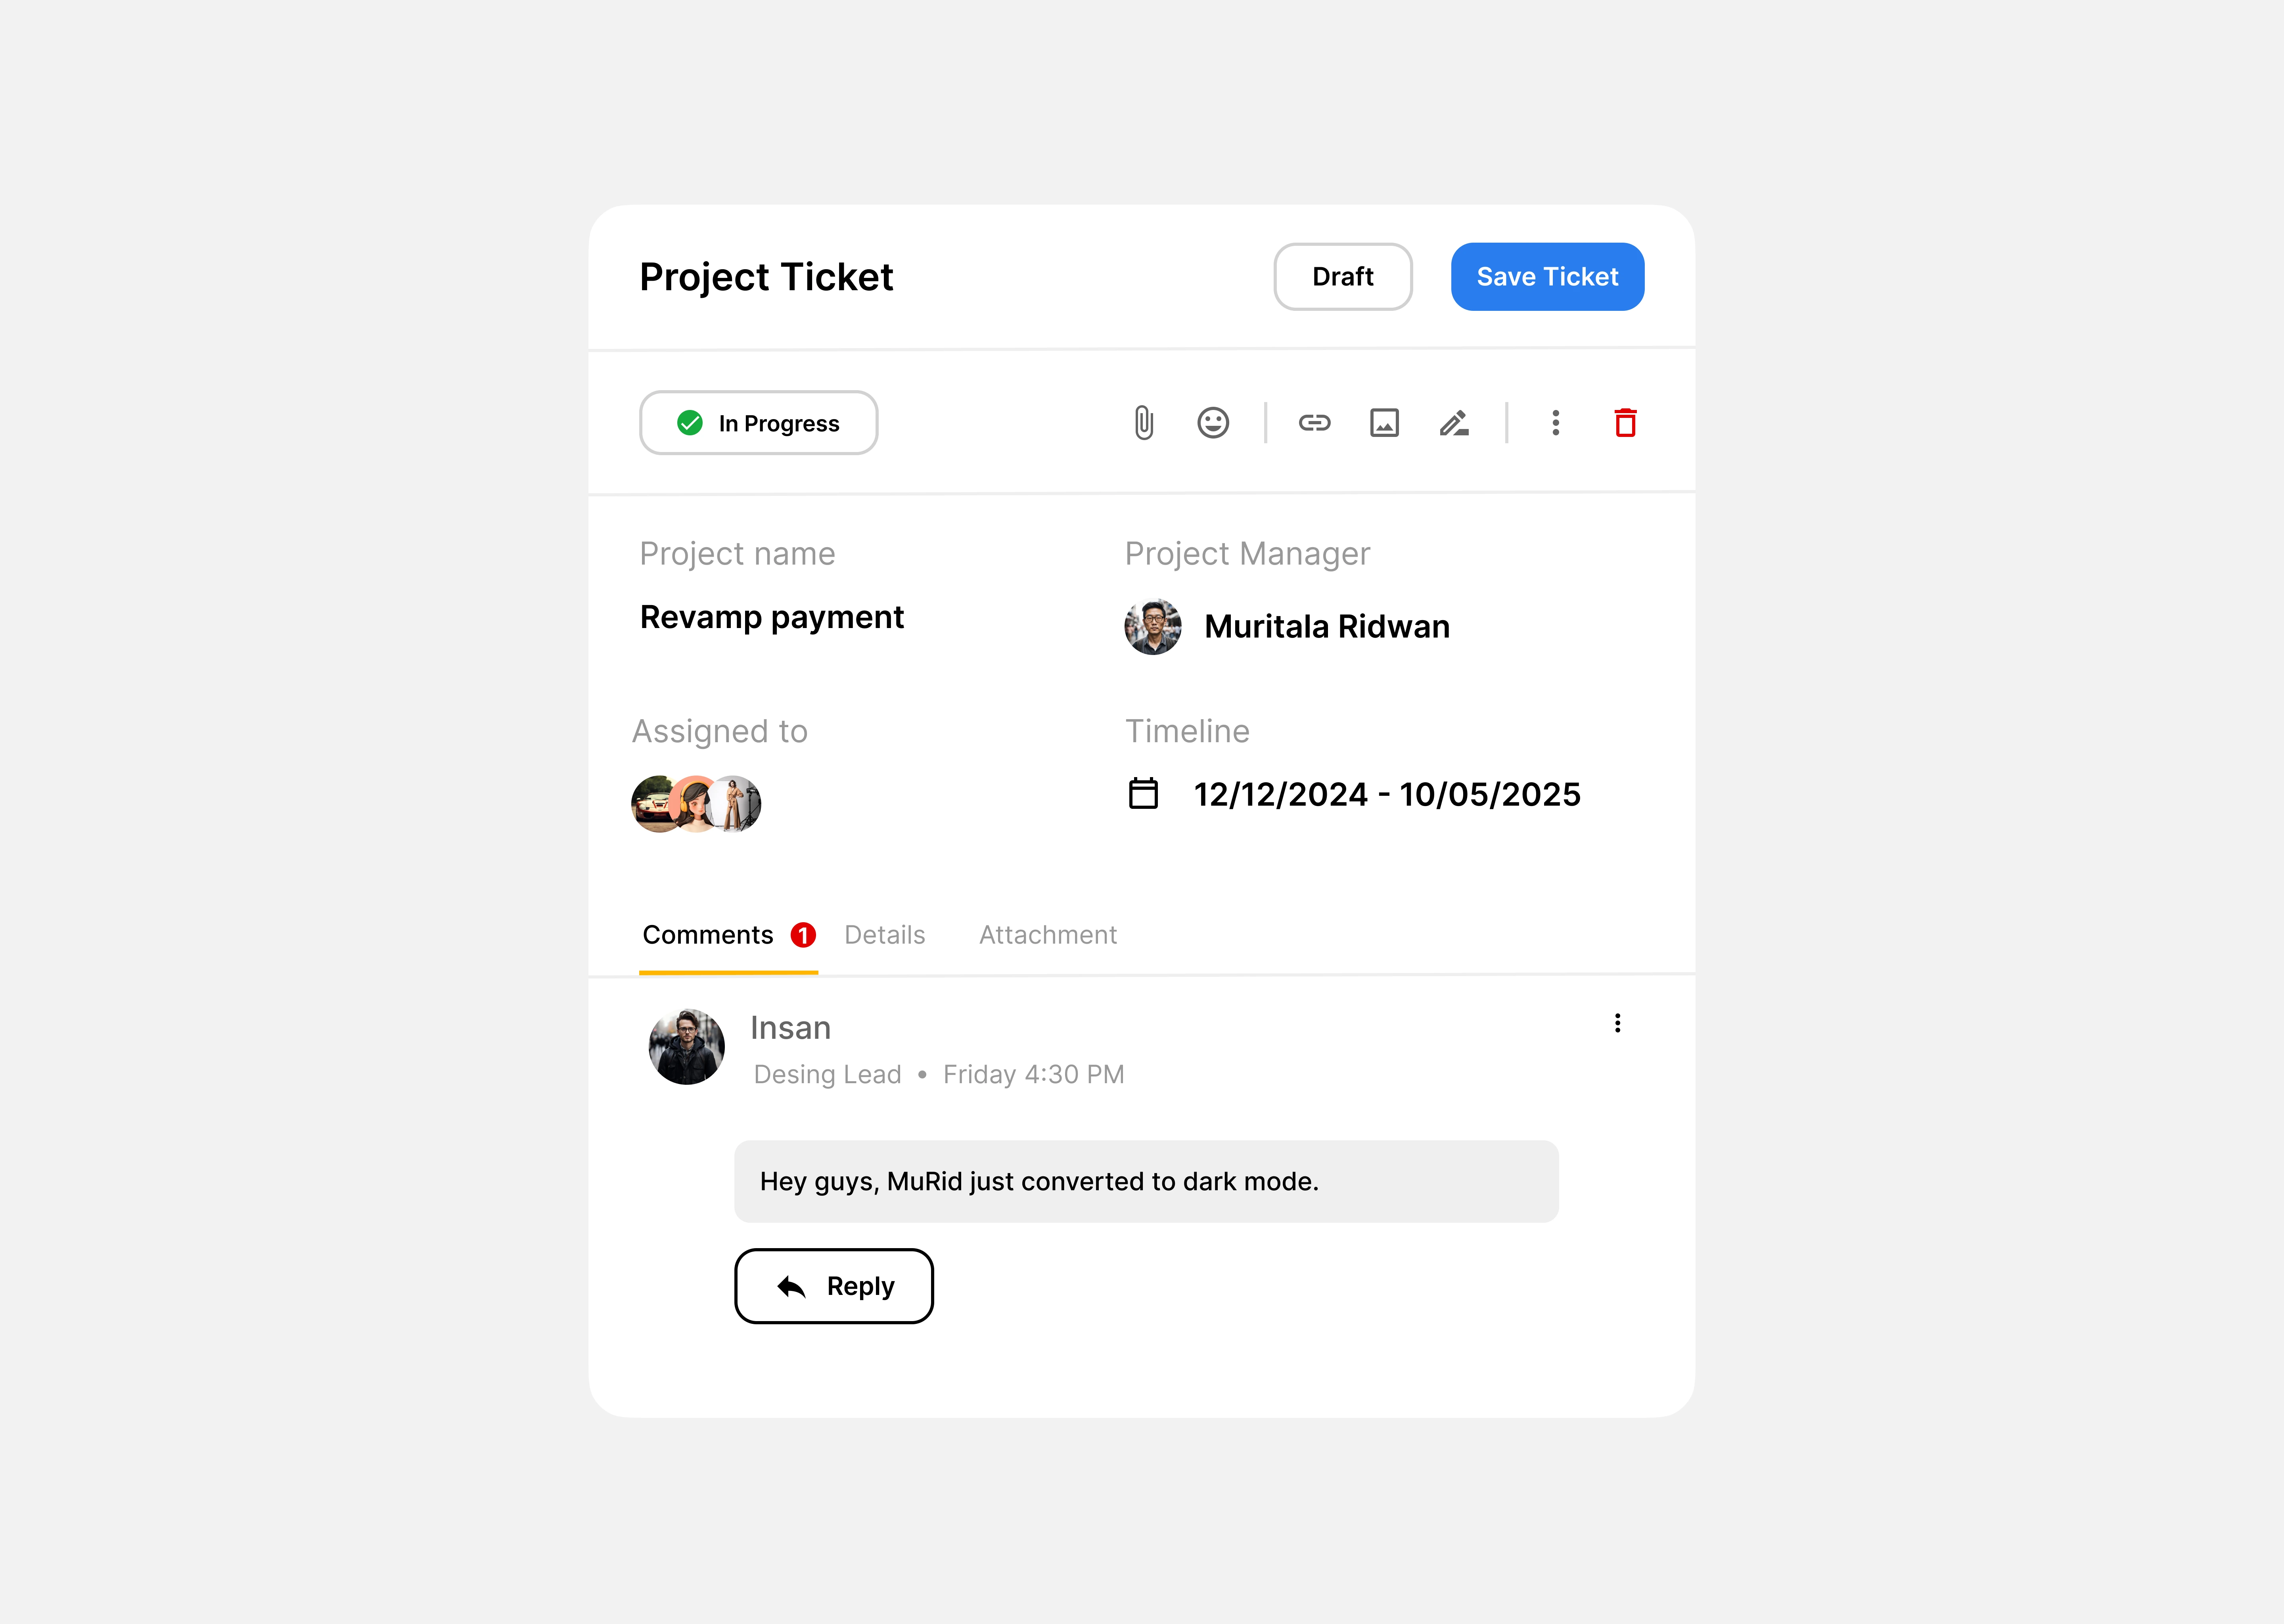Open the assigned members avatar group
Viewport: 2284px width, 1624px height.
[x=696, y=804]
